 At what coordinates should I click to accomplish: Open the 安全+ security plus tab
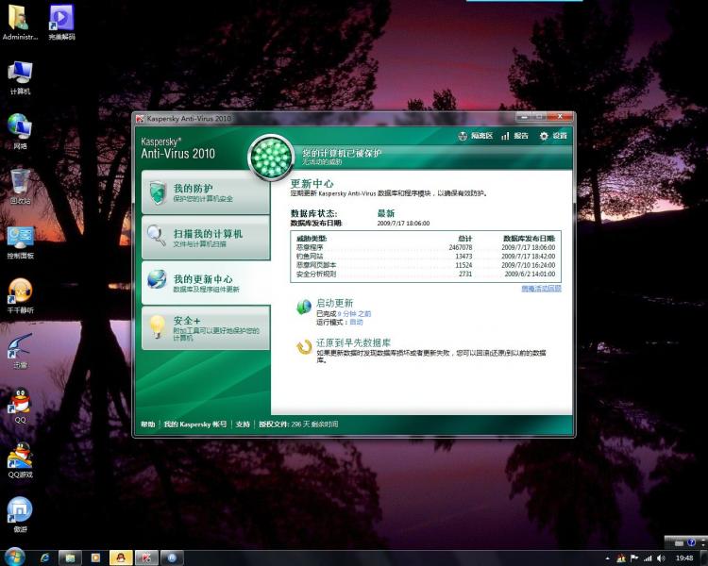pyautogui.click(x=206, y=328)
